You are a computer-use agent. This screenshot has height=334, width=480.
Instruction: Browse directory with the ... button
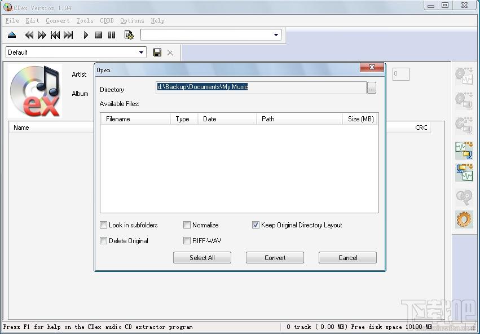coord(372,88)
